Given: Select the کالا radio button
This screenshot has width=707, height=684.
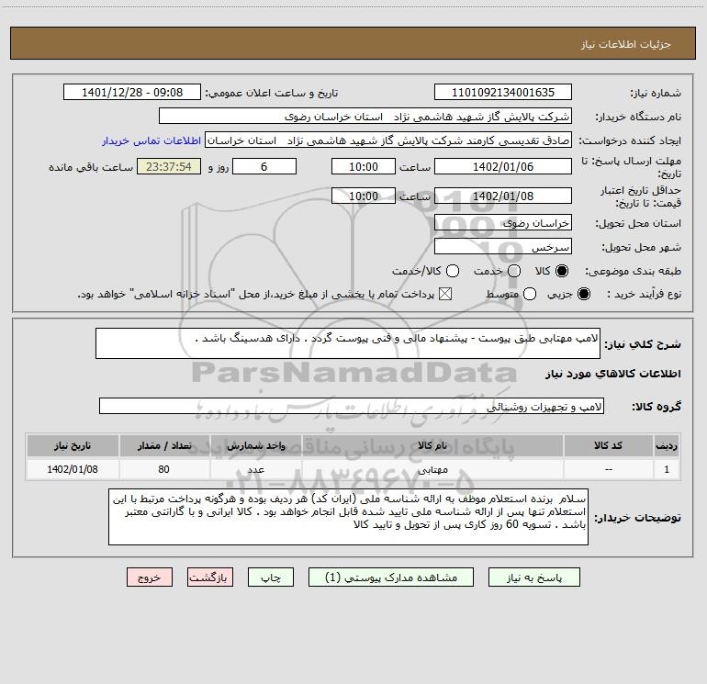Looking at the screenshot, I should point(562,271).
